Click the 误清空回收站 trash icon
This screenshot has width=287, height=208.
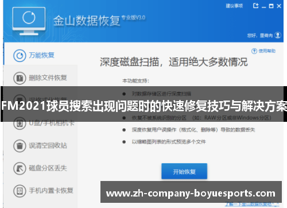pos(20,146)
